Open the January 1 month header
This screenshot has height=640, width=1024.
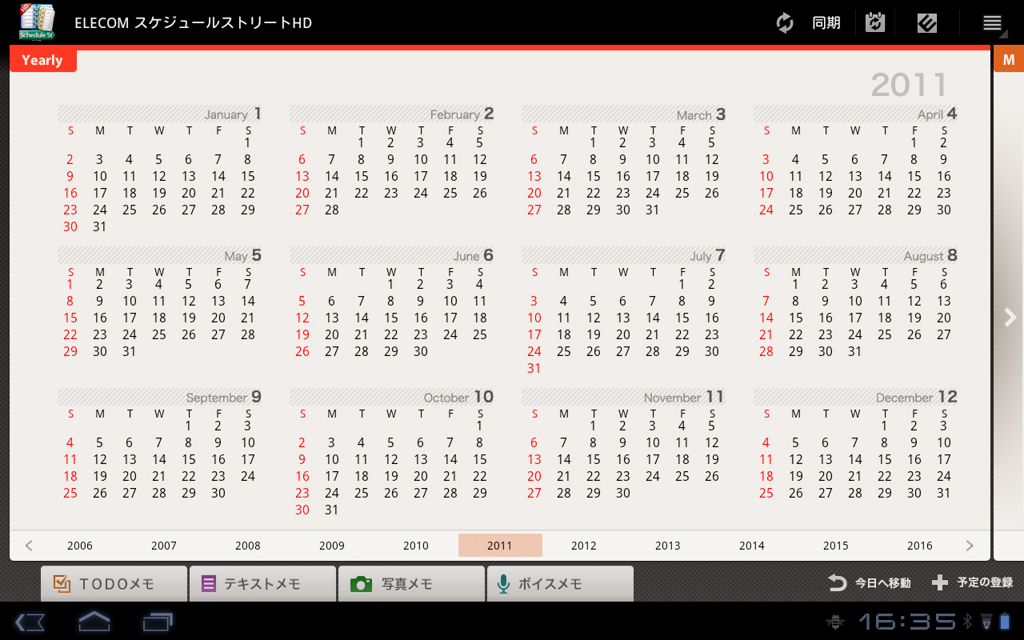coord(160,114)
